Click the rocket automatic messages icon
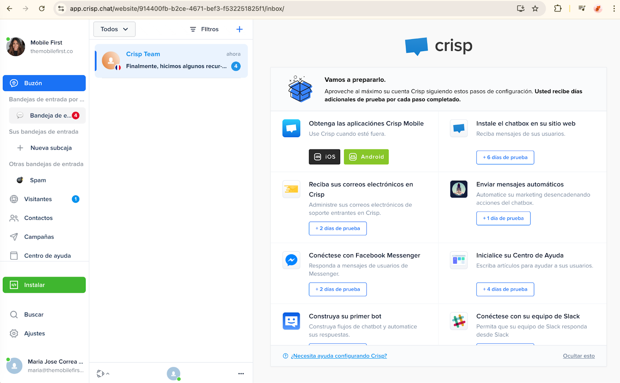This screenshot has width=620, height=383. click(459, 189)
